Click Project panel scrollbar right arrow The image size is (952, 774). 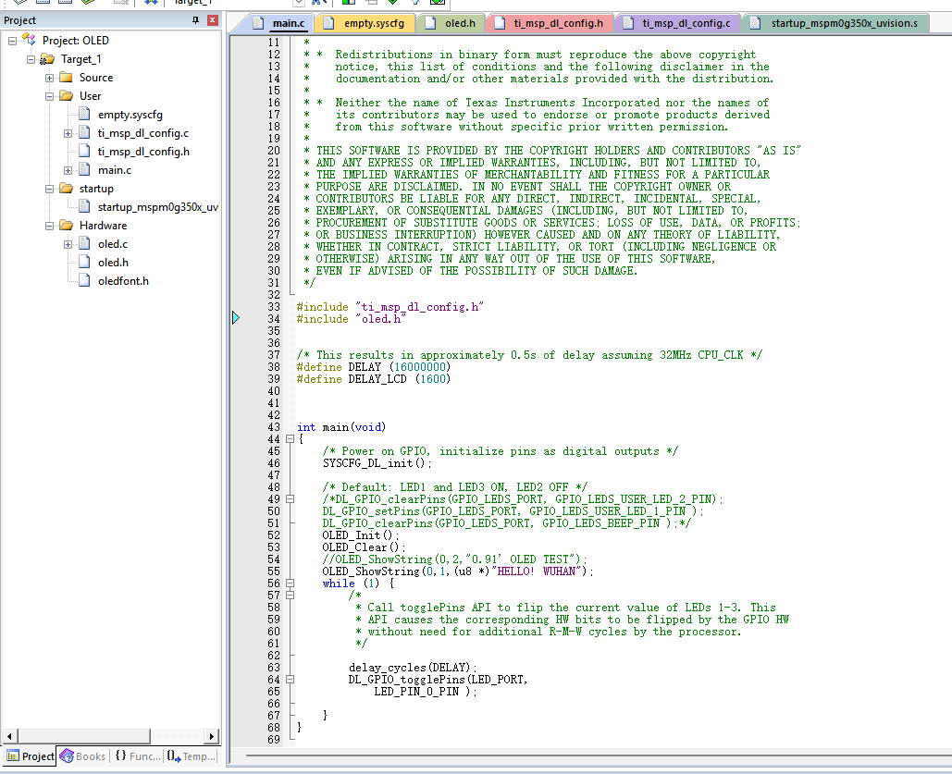coord(211,736)
